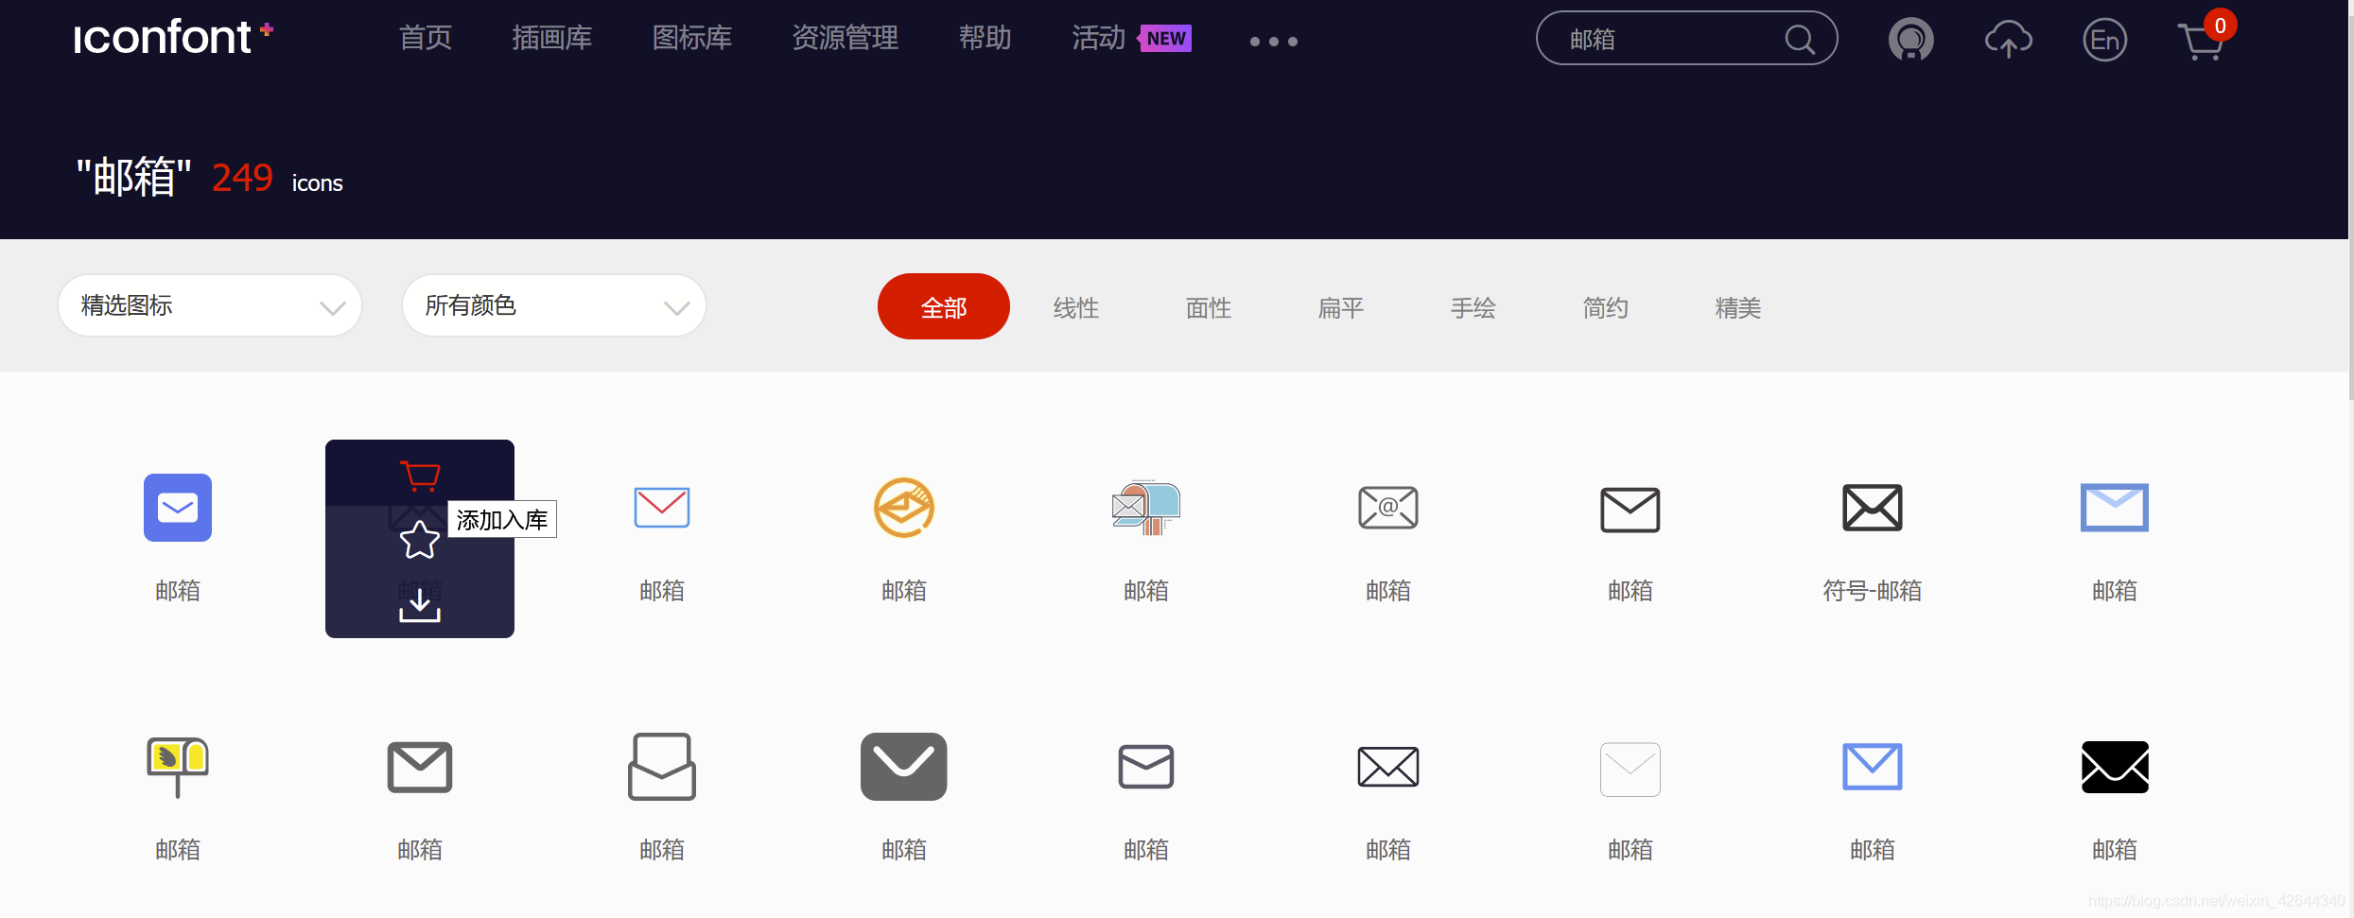The image size is (2354, 918).
Task: Select the colorful mailbox illustration icon
Action: click(1146, 508)
